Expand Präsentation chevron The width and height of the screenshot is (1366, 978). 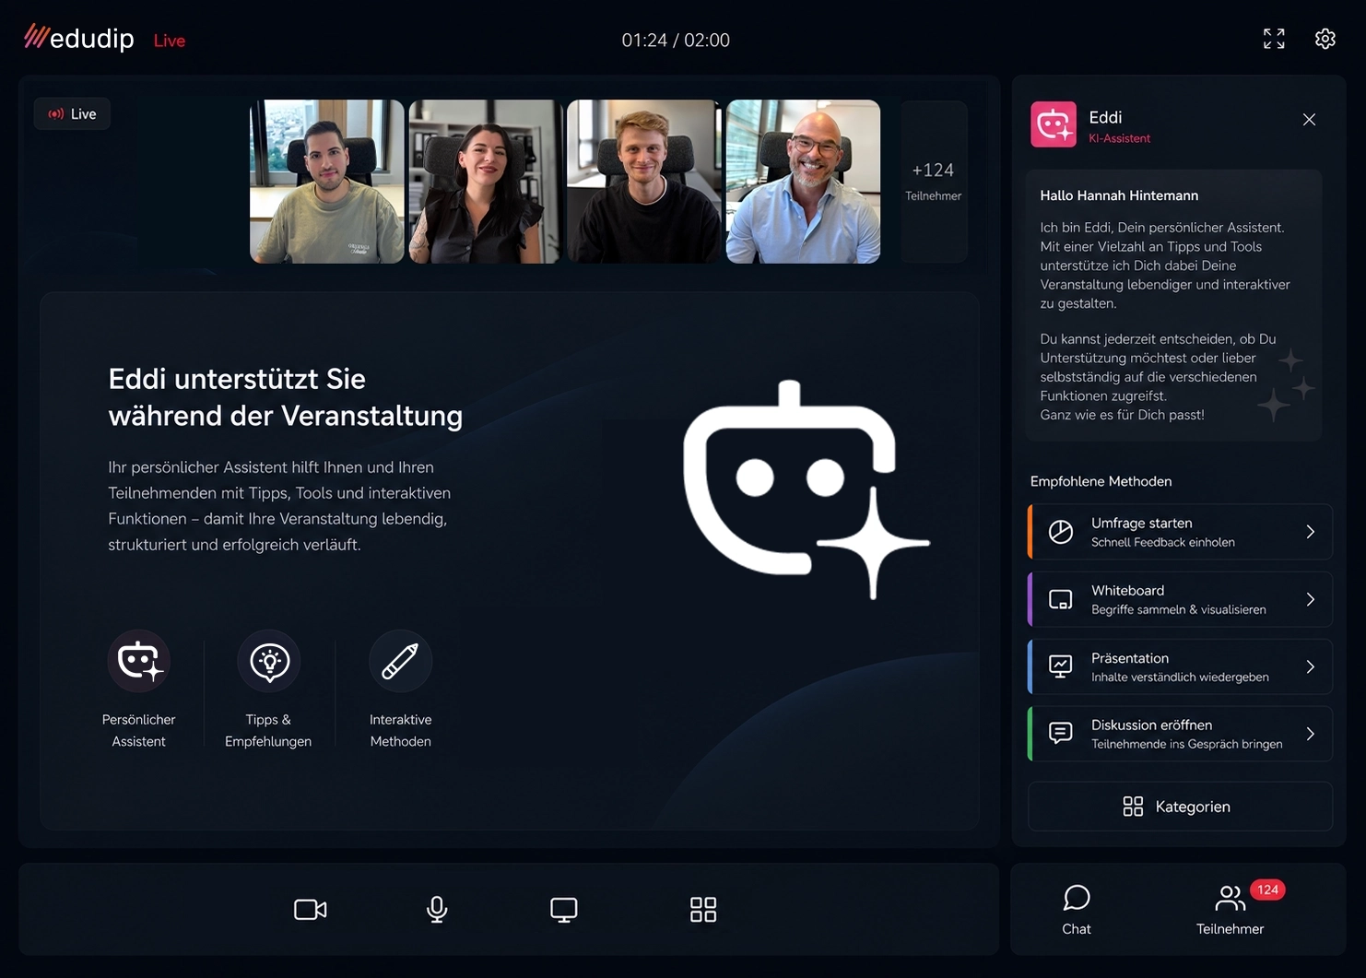(x=1311, y=666)
